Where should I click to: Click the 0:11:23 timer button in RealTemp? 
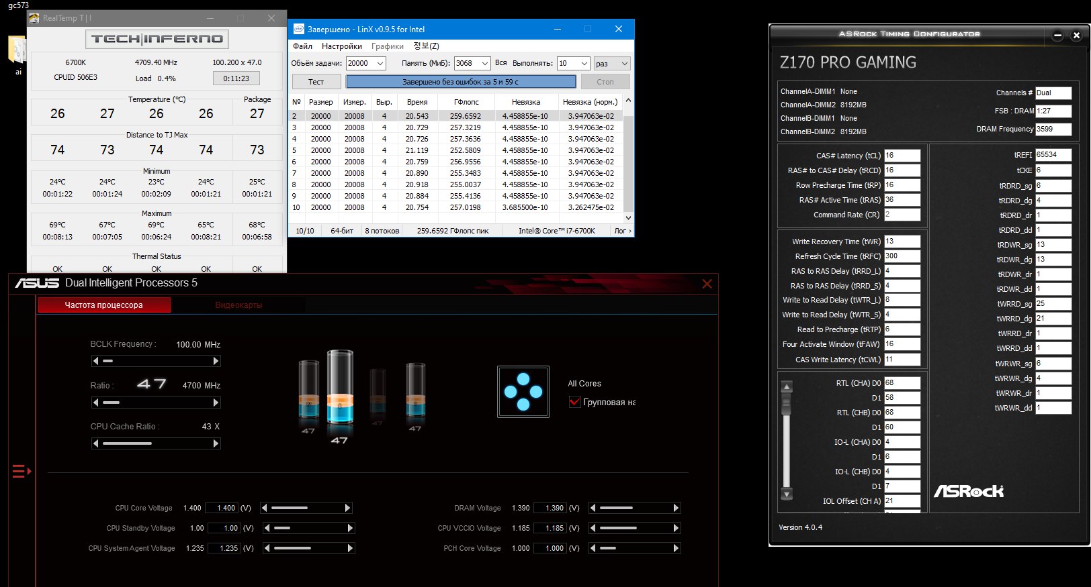(236, 78)
